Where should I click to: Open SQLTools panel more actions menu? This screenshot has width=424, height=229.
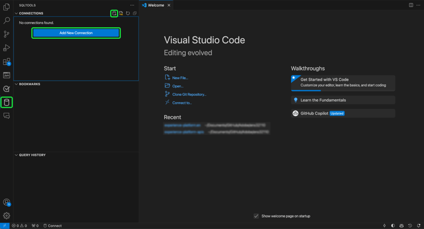[x=132, y=5]
